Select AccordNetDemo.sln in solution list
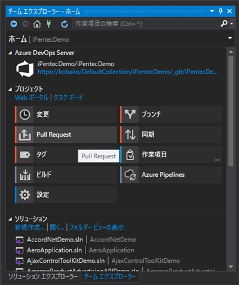 point(55,240)
